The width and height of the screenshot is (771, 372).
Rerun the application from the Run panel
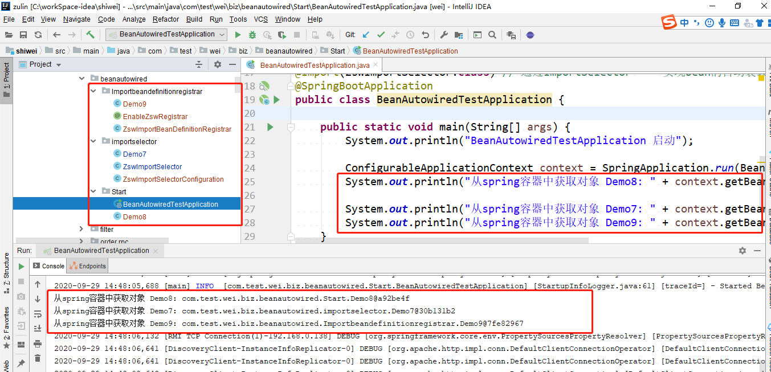(21, 266)
